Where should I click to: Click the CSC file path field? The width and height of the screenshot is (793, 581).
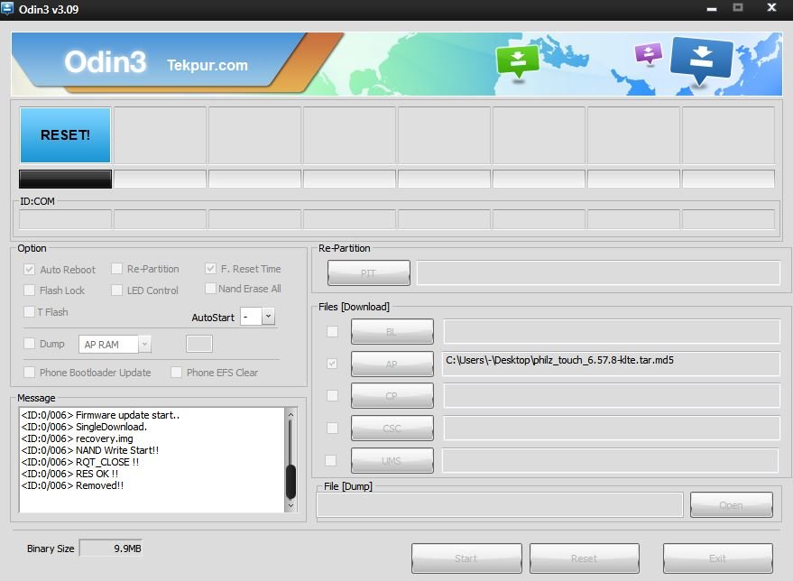click(x=612, y=428)
